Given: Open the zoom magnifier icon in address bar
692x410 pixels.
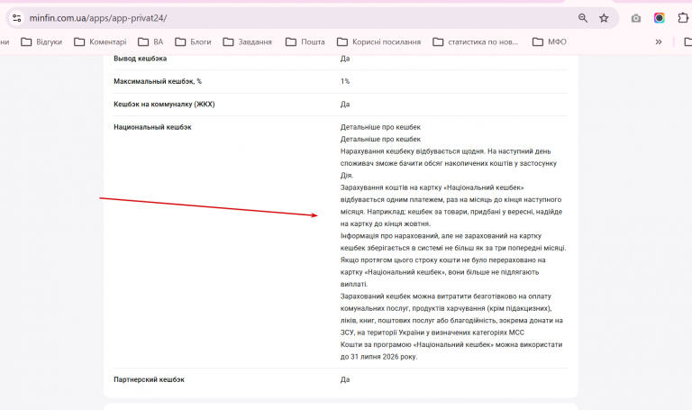Looking at the screenshot, I should [x=583, y=18].
